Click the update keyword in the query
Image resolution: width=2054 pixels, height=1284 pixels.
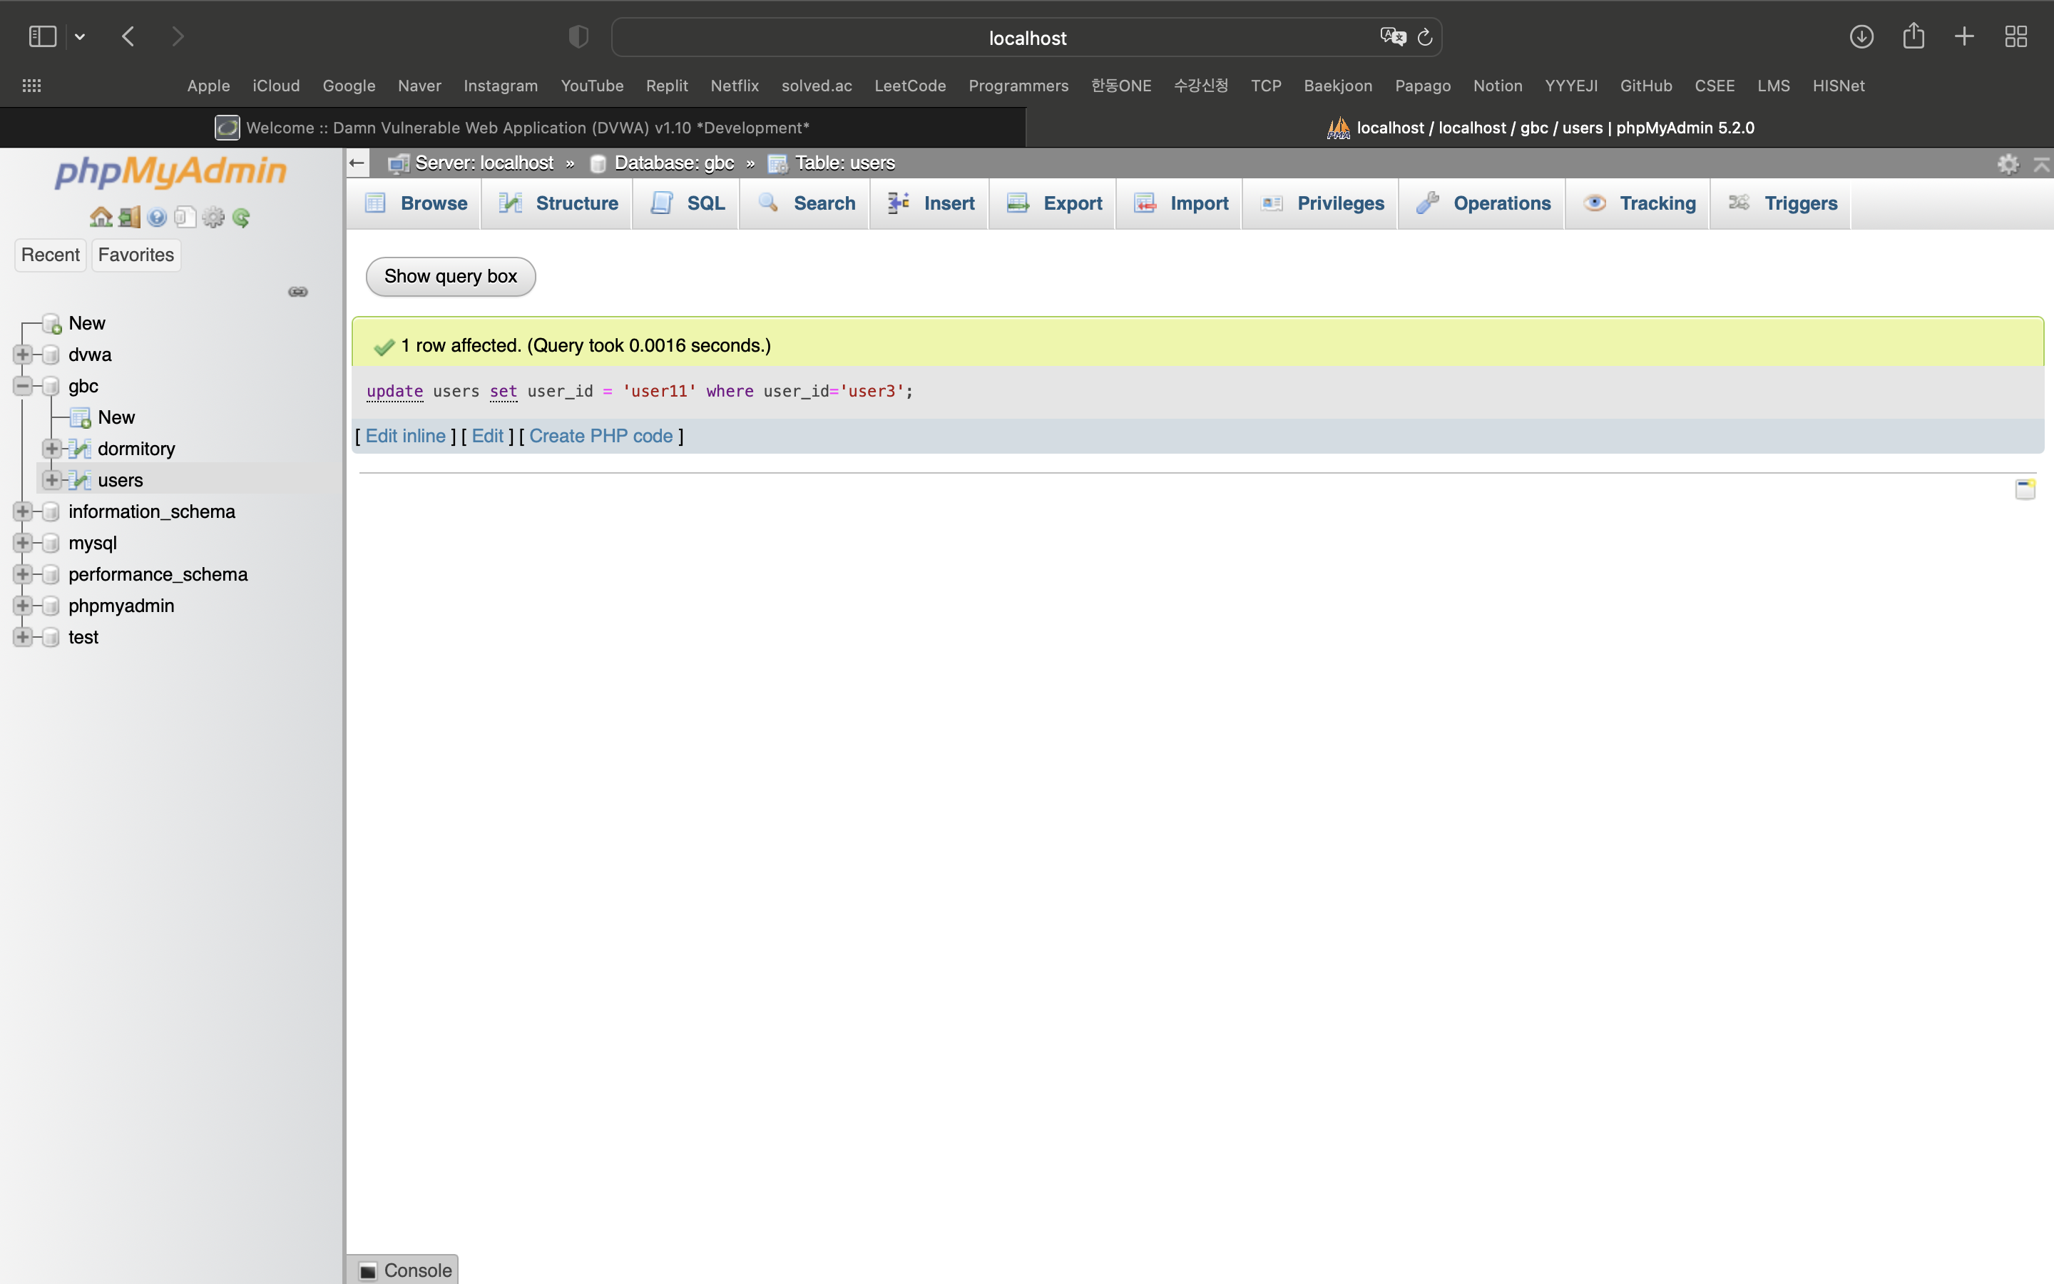394,391
